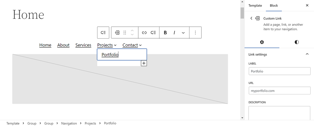This screenshot has width=314, height=126.
Task: Click the drag handle in the block toolbar
Action: point(125,33)
